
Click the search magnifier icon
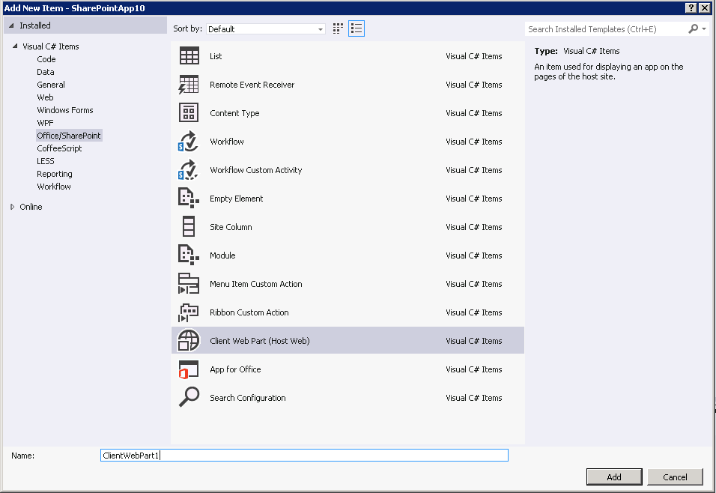(694, 28)
